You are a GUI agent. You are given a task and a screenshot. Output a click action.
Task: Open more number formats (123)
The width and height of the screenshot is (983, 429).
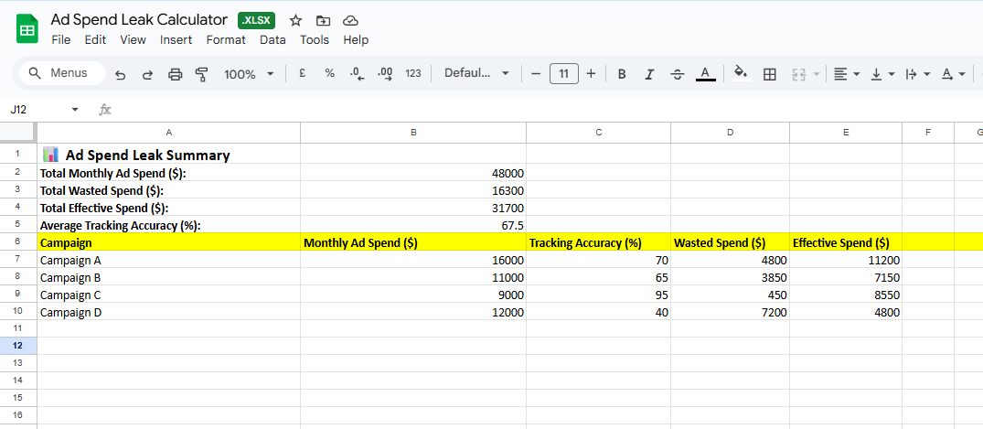[413, 73]
